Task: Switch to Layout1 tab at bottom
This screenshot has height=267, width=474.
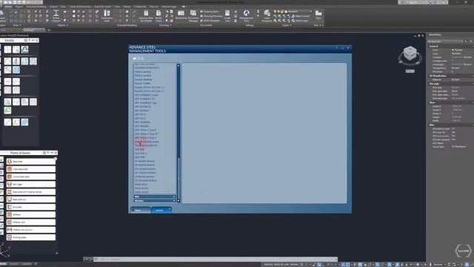Action: click(14, 264)
